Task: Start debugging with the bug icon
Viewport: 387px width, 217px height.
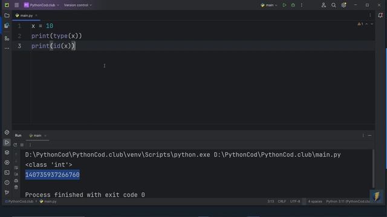Action: [x=293, y=5]
